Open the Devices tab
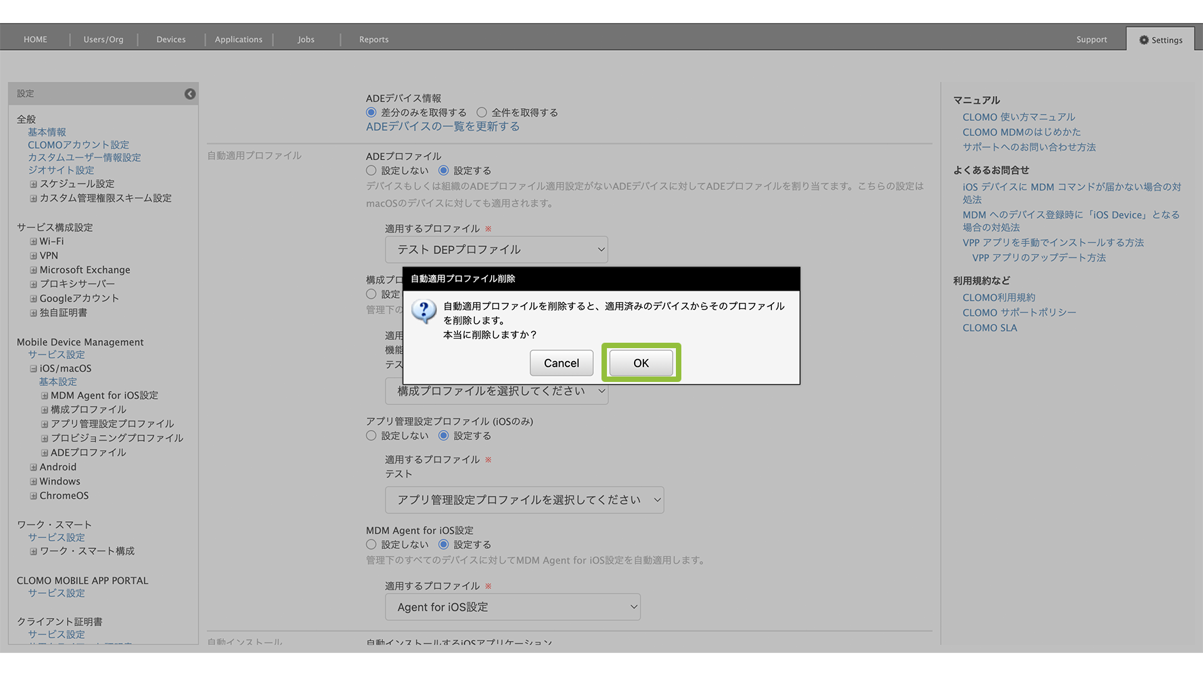The height and width of the screenshot is (676, 1203). pyautogui.click(x=171, y=39)
